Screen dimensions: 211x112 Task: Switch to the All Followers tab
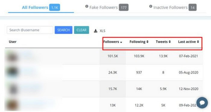click(x=41, y=8)
